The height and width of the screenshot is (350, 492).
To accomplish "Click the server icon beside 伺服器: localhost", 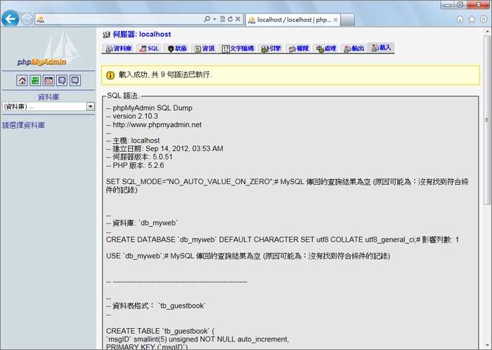I will (106, 34).
